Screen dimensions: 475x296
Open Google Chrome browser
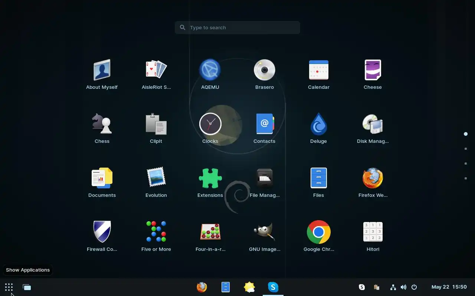click(318, 236)
